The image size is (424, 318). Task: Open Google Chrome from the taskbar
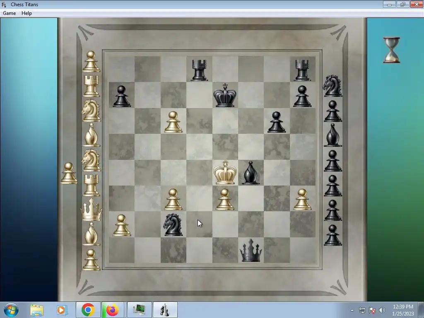(x=88, y=310)
